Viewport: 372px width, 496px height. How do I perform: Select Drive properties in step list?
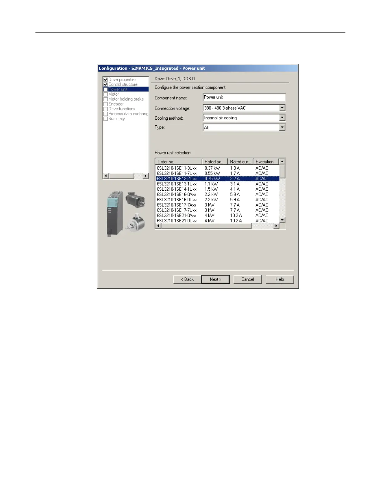pyautogui.click(x=122, y=80)
